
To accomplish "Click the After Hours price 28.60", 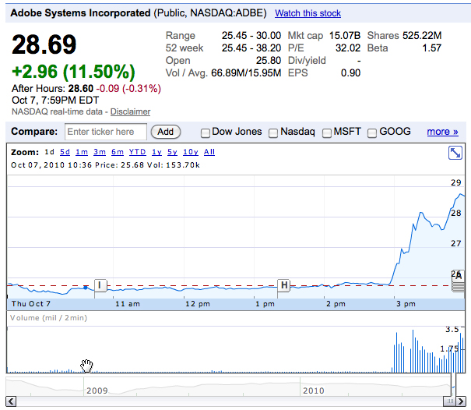I will (x=81, y=88).
